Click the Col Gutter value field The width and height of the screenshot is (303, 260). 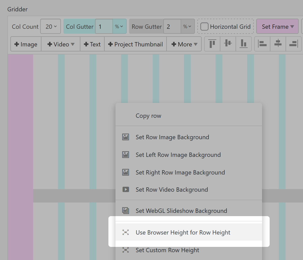pyautogui.click(x=104, y=26)
